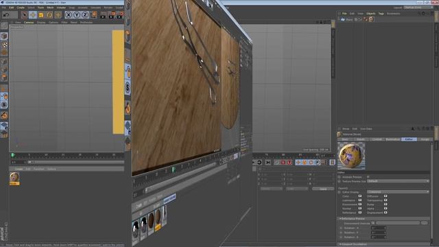Viewport: 439px width, 247px height.
Task: Open the Mode menu in Attributes Manager
Action: click(x=346, y=129)
